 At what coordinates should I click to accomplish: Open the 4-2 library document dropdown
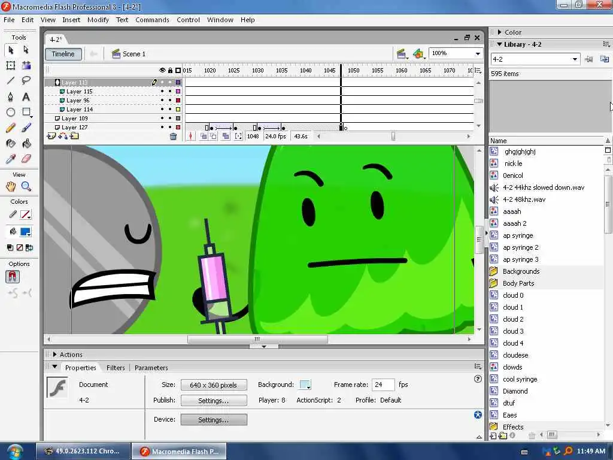[575, 59]
